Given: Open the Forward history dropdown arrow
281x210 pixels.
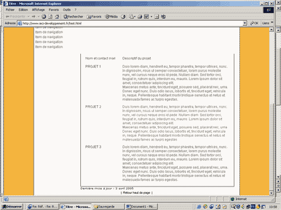Looking at the screenshot, I should coord(39,17).
